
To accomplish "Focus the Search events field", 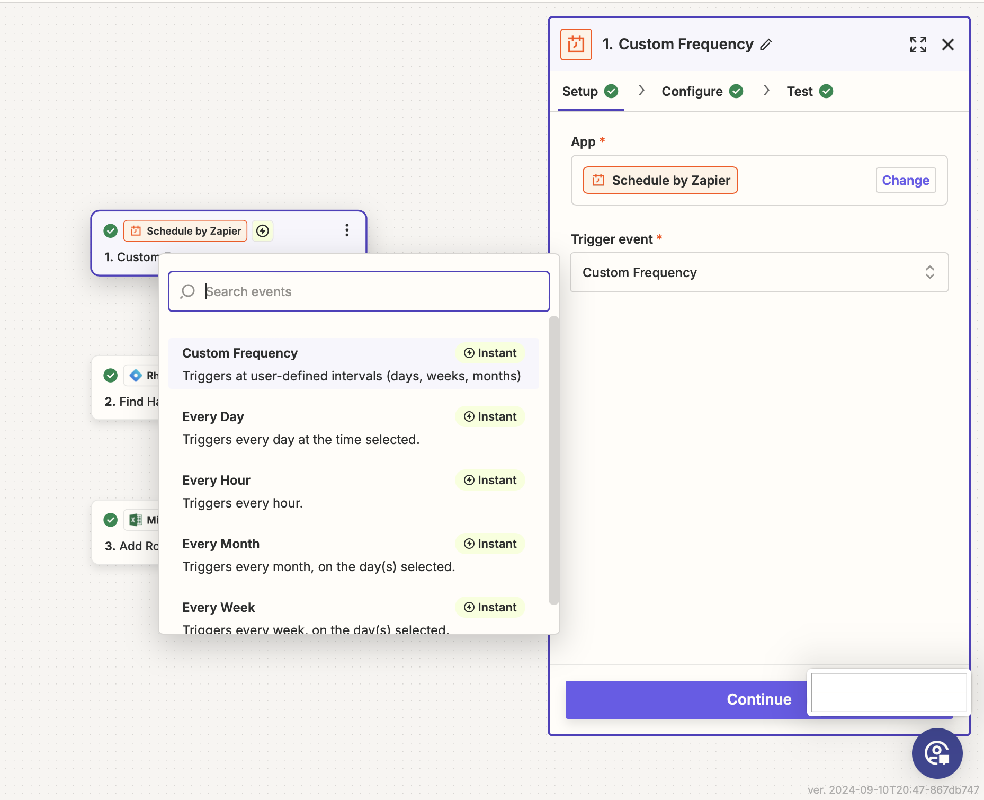I will coord(359,291).
